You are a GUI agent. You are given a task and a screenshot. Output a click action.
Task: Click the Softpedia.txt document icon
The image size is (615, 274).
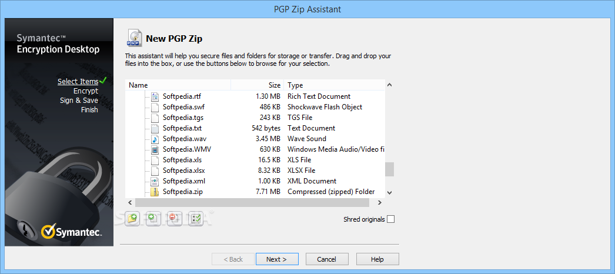155,128
